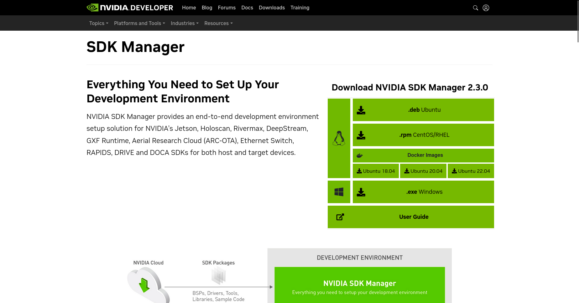Click the NVIDIA Developer logo
579x303 pixels.
[130, 8]
